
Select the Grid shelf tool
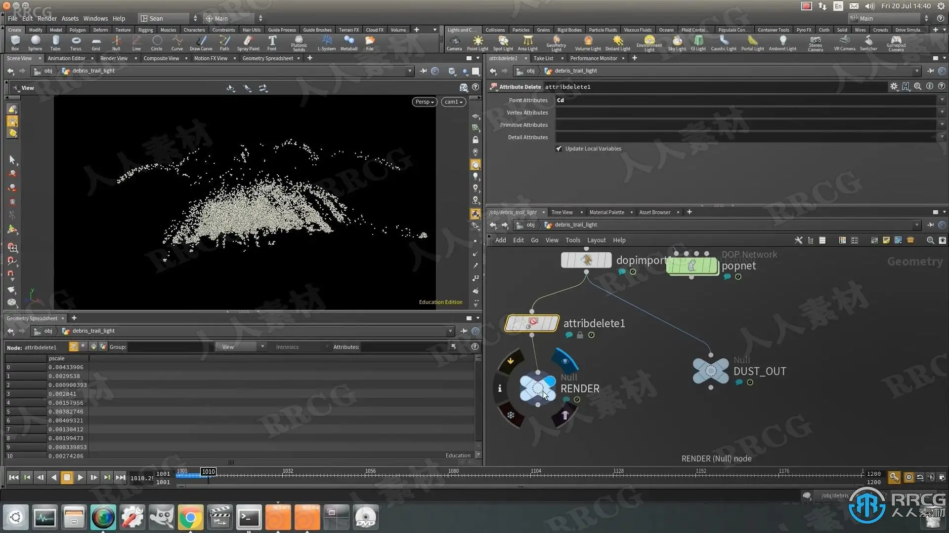pyautogui.click(x=96, y=43)
